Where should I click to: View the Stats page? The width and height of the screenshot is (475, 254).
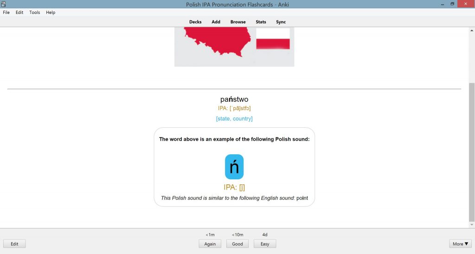tap(261, 22)
